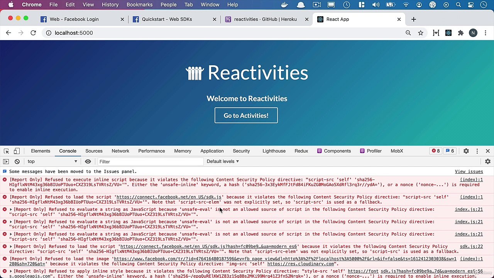Switch to the Security tab
Screen dimensions: 494x278
point(241,151)
